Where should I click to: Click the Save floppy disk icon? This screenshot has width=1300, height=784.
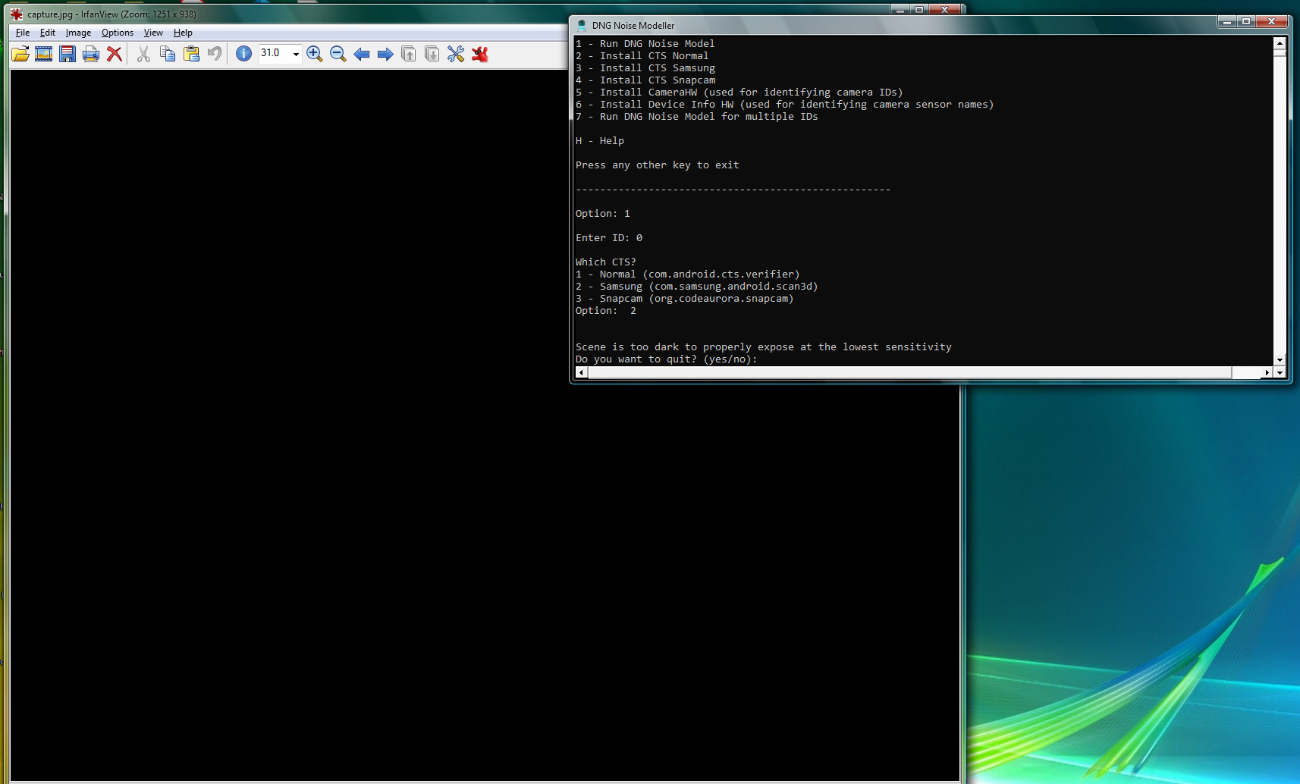[x=68, y=54]
